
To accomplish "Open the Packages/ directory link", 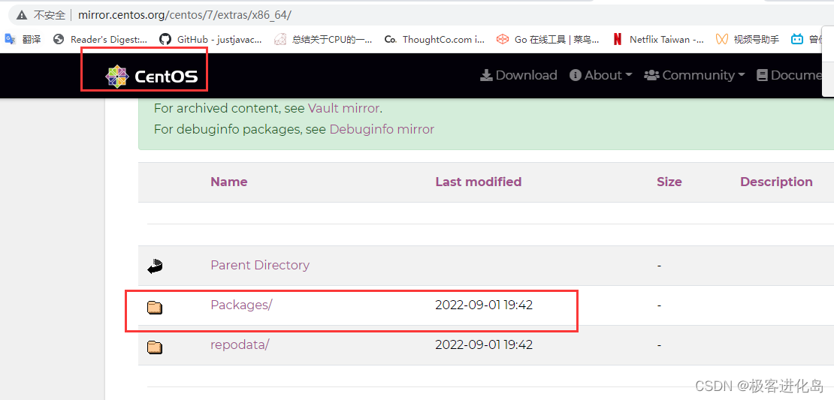I will tap(241, 305).
